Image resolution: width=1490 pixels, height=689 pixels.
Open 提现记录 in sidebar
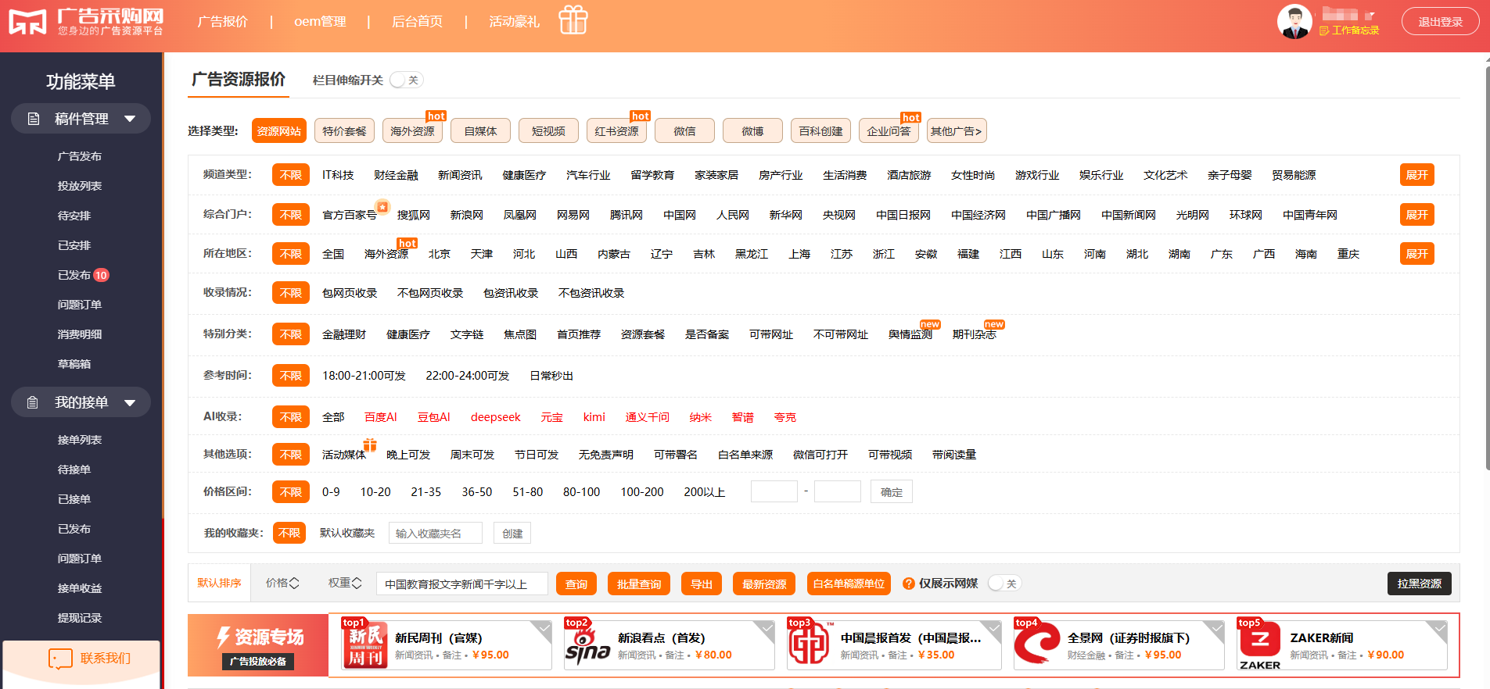click(80, 618)
